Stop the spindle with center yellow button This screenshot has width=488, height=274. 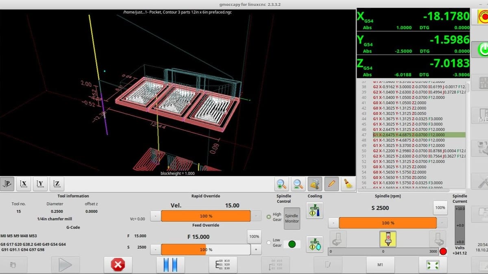(388, 239)
